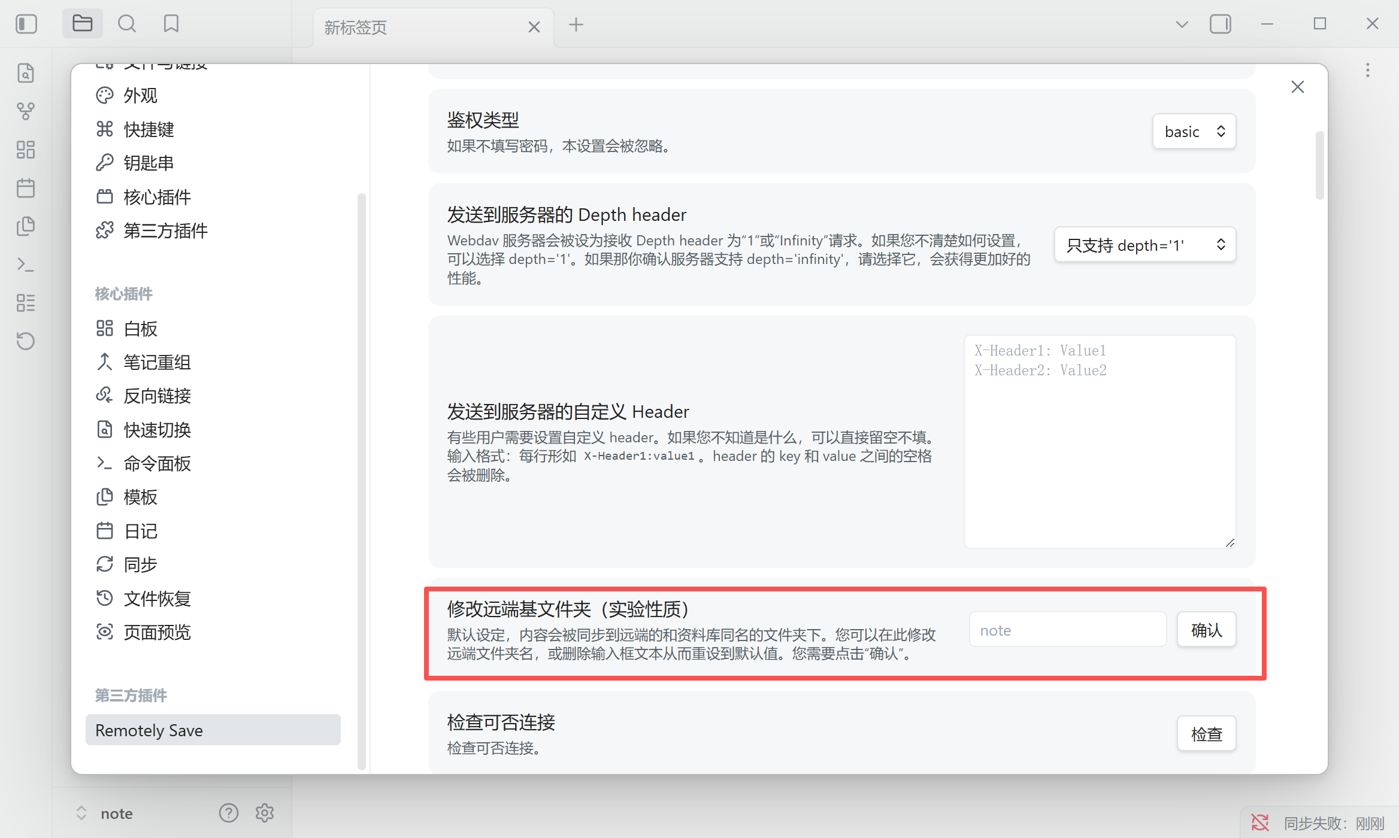Open the 快捷键 settings section
The image size is (1399, 838).
point(149,129)
